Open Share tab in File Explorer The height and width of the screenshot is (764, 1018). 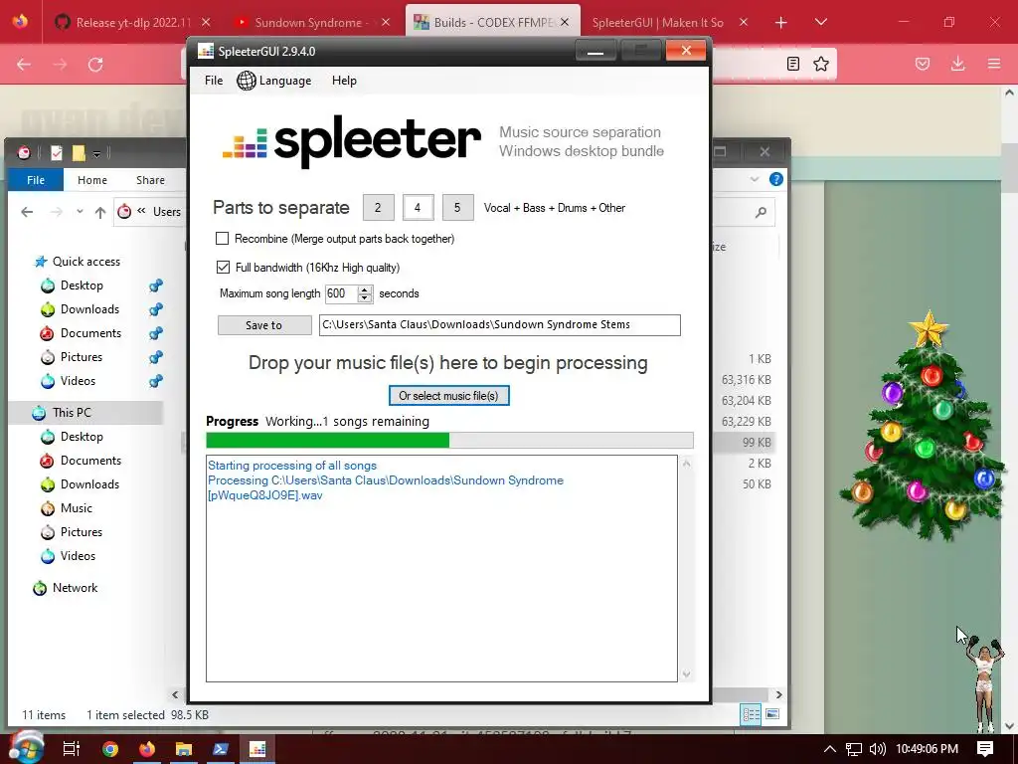[x=150, y=180]
